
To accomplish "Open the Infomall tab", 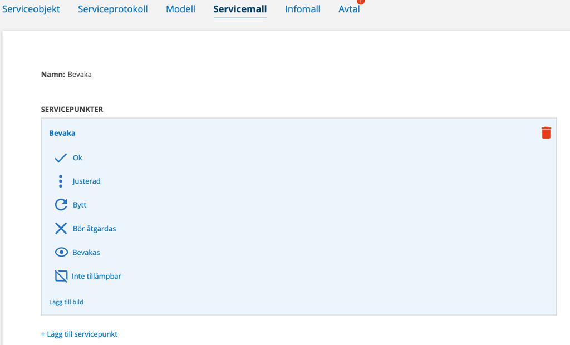I will click(303, 9).
